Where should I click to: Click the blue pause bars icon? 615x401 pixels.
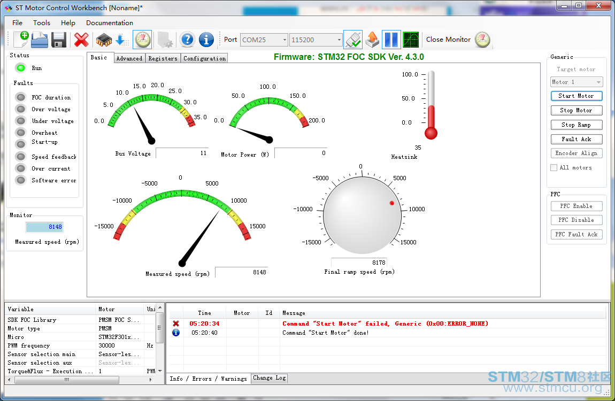click(391, 40)
